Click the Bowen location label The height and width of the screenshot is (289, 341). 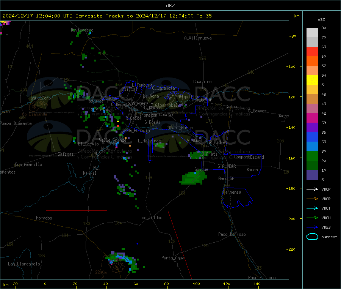click(x=252, y=170)
